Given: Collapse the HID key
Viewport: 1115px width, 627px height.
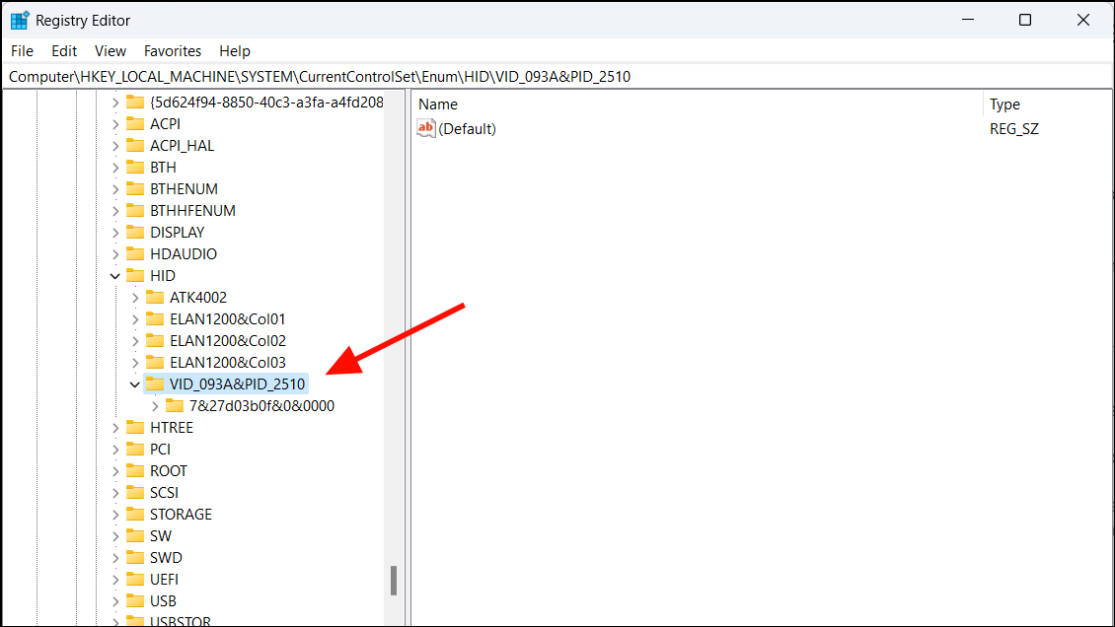Looking at the screenshot, I should (114, 275).
